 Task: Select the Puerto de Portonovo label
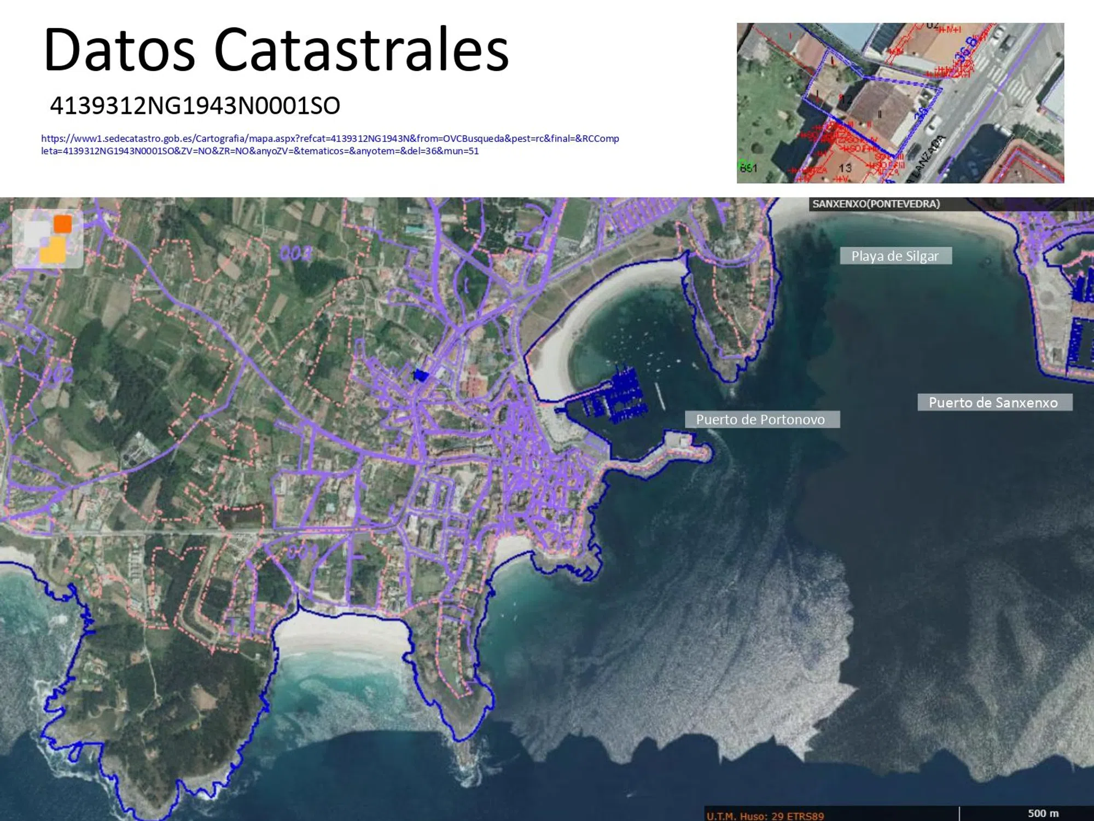[761, 419]
